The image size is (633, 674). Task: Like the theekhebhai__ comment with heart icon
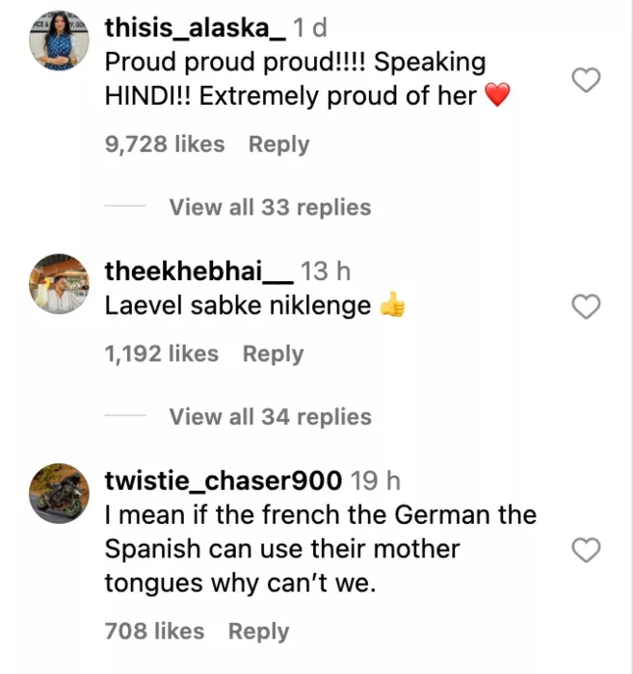(587, 307)
